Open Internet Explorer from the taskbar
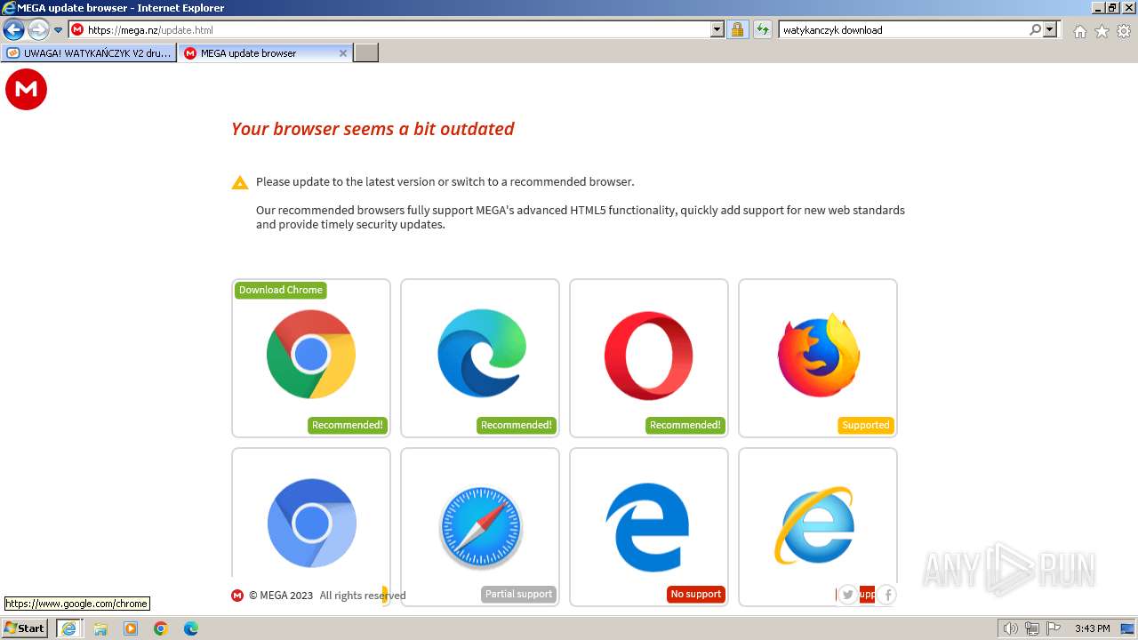1138x640 pixels. 68,628
